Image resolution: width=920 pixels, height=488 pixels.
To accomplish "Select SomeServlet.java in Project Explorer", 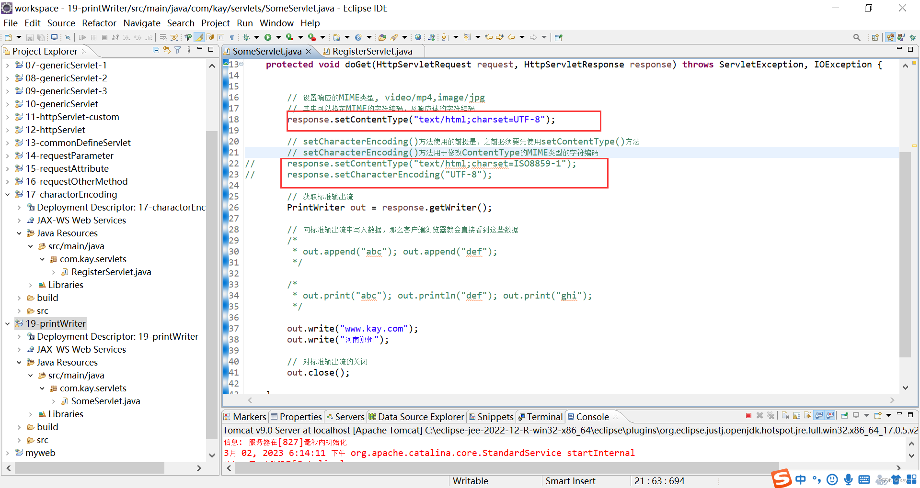I will pyautogui.click(x=105, y=401).
